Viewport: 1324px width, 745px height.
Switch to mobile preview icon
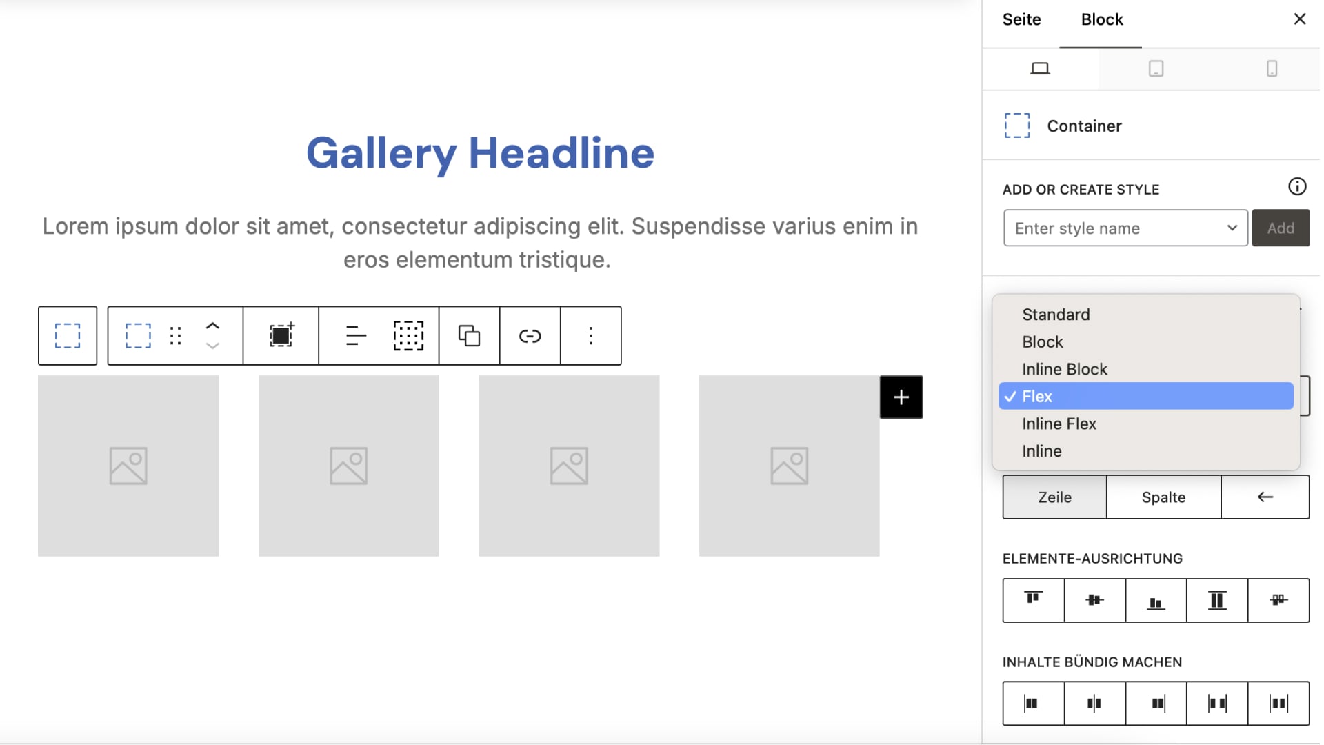click(x=1271, y=69)
